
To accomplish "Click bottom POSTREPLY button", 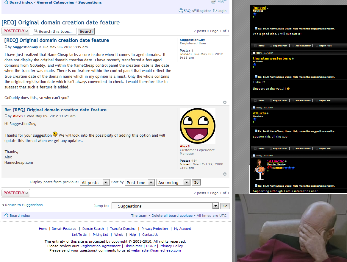I will click(16, 193).
